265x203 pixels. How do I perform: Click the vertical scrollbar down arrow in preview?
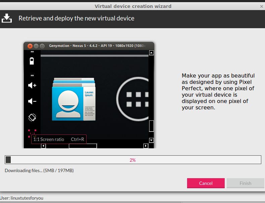point(151,140)
